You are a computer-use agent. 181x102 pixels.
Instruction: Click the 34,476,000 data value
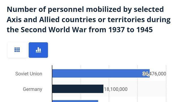click(154, 74)
